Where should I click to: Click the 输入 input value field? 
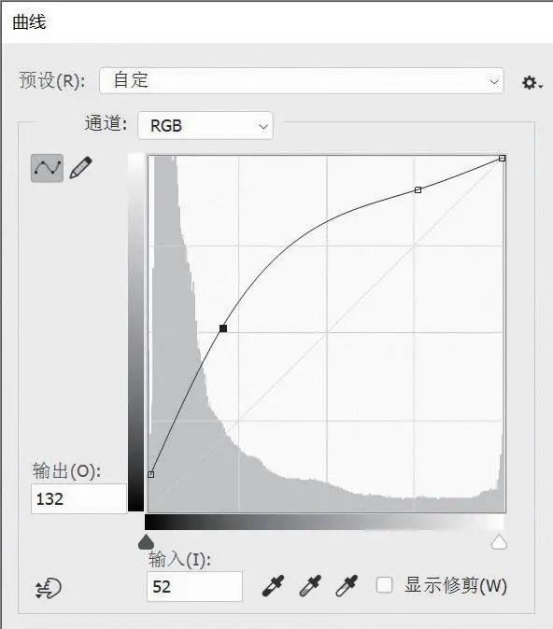[194, 586]
